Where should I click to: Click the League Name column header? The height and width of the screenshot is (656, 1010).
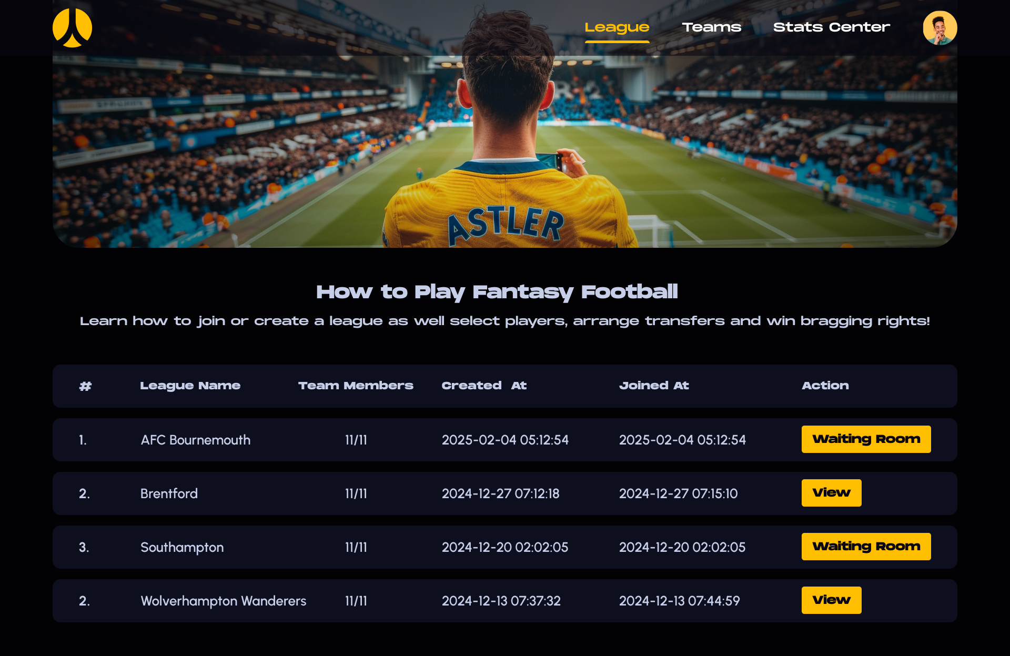(190, 386)
